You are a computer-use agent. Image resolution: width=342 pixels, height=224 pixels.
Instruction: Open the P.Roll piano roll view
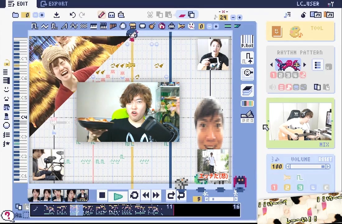(247, 41)
